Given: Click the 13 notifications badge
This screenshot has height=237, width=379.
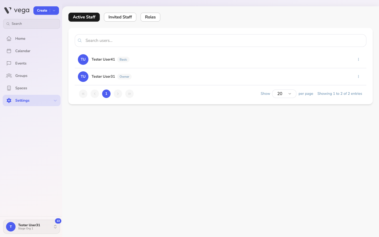Looking at the screenshot, I should click(58, 221).
